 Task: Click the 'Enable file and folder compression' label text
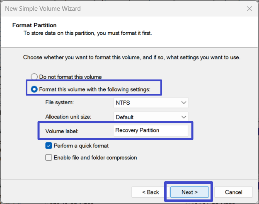coord(95,157)
